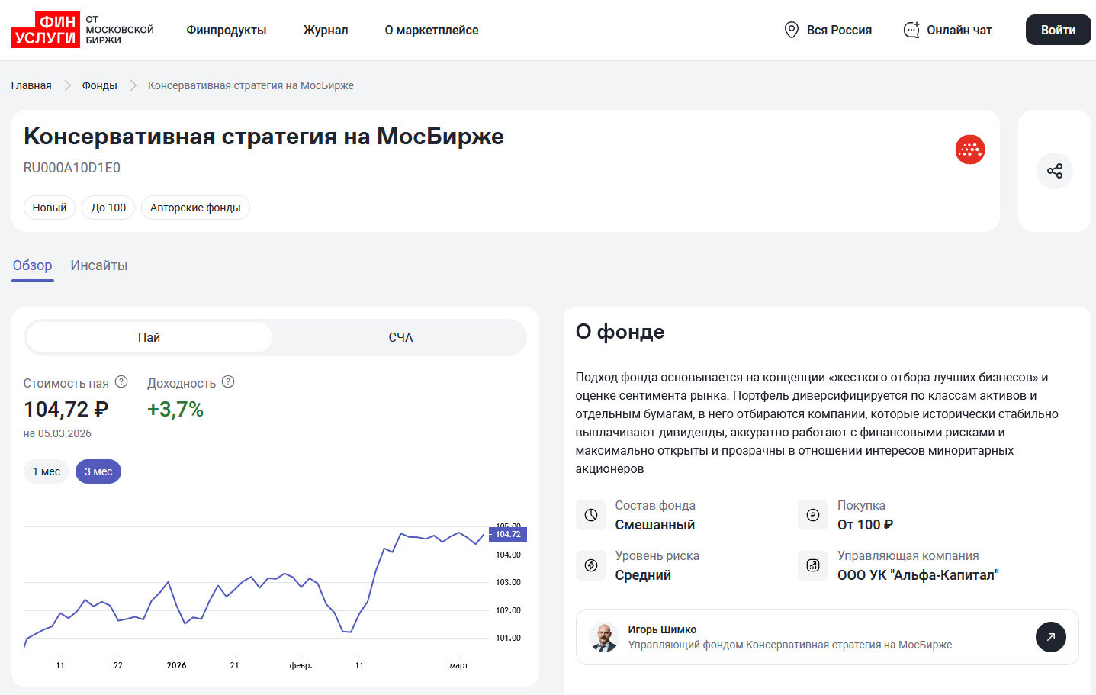Select the 1 мес chart period
The height and width of the screenshot is (695, 1096).
click(x=47, y=471)
